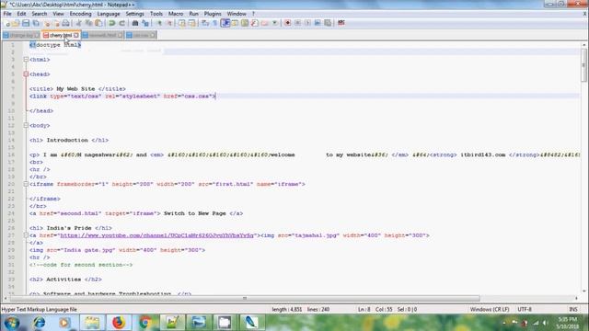Toggle synchronized horizontal scrolling
589x331 pixels.
coord(191,23)
